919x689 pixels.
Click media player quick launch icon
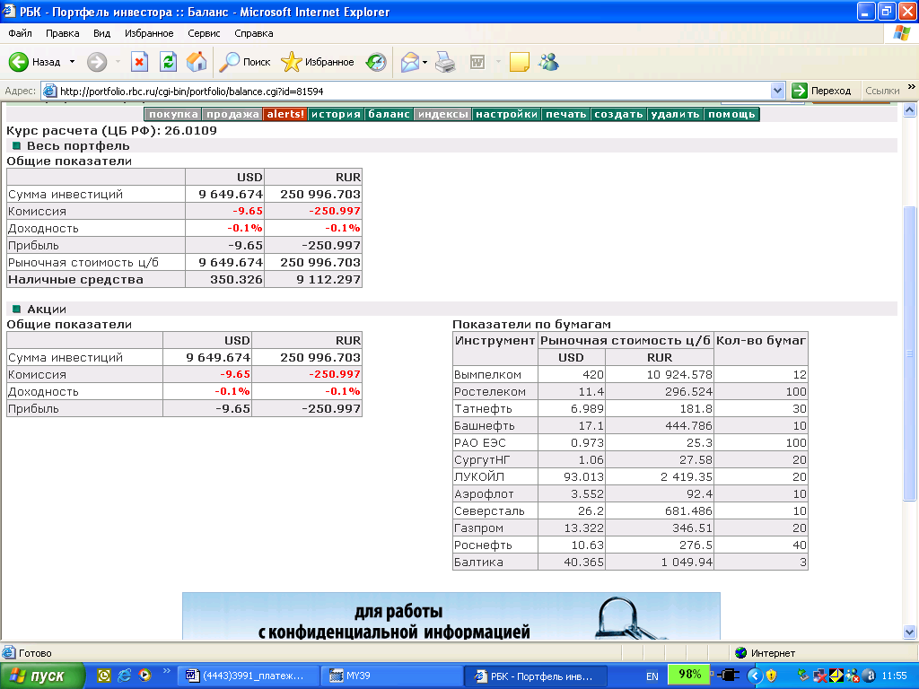tap(144, 676)
